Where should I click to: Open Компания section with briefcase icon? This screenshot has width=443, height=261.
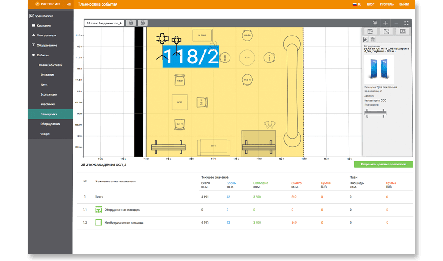tap(41, 26)
